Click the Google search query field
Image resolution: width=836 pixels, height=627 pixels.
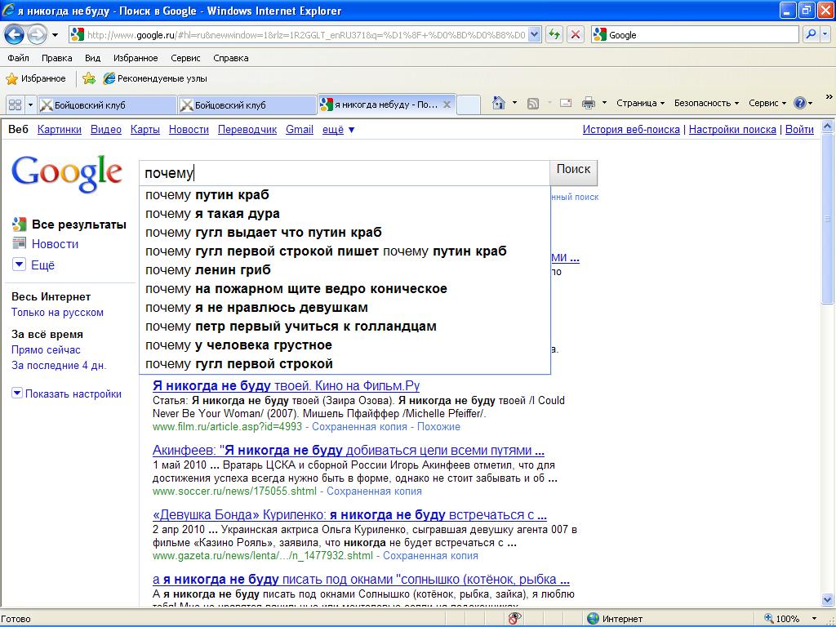coord(345,173)
